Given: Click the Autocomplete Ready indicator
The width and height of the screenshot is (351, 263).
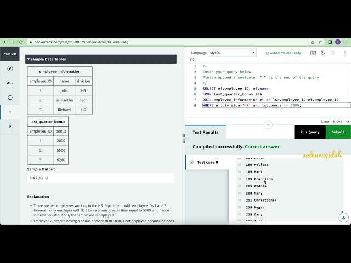Looking at the screenshot, I should click(x=283, y=53).
